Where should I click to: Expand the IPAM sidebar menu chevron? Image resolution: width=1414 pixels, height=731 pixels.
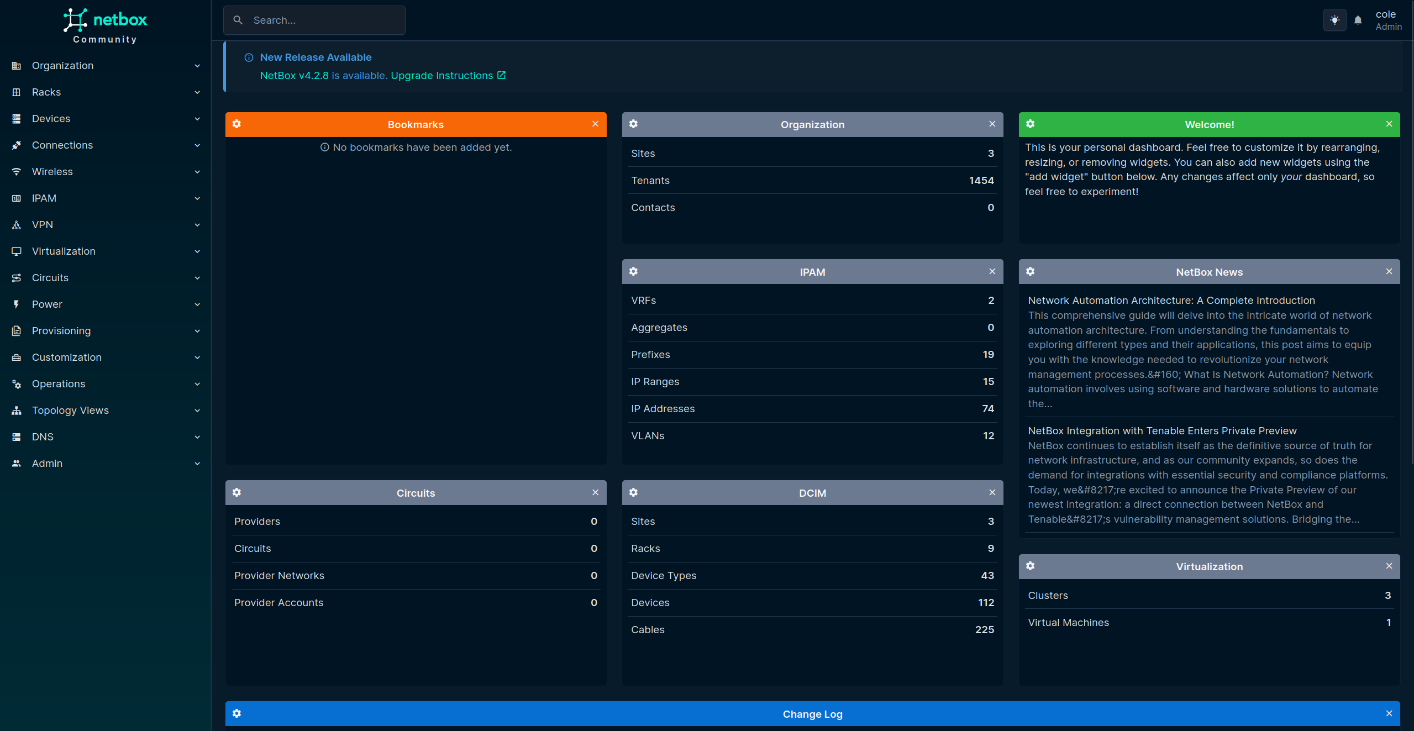[197, 198]
